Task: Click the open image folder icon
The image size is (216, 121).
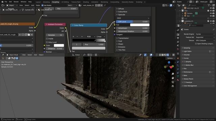Action: coord(29,35)
